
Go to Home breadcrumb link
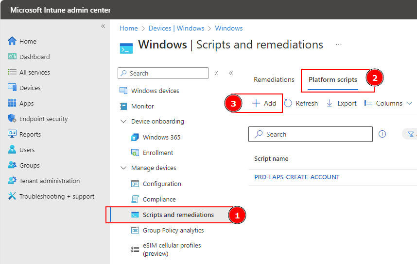click(x=129, y=28)
